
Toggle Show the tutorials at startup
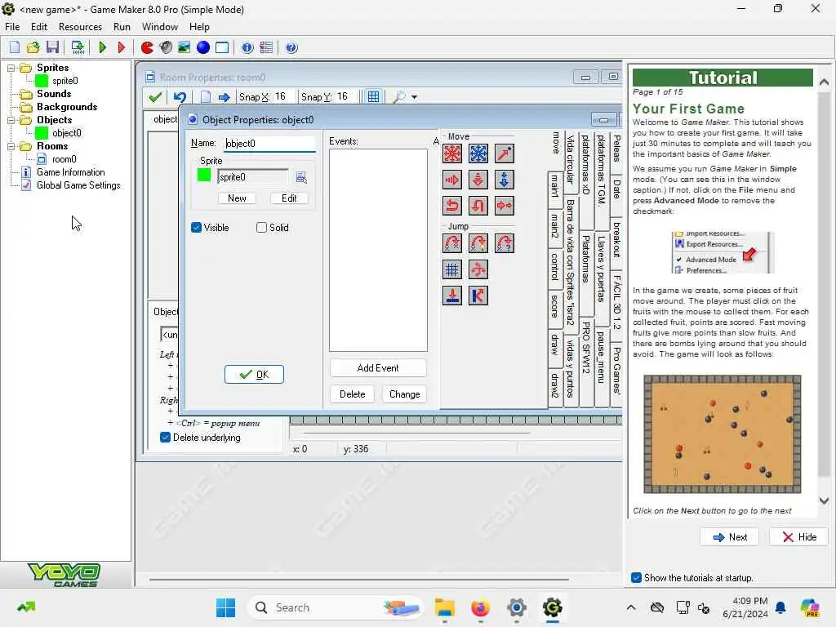click(636, 578)
